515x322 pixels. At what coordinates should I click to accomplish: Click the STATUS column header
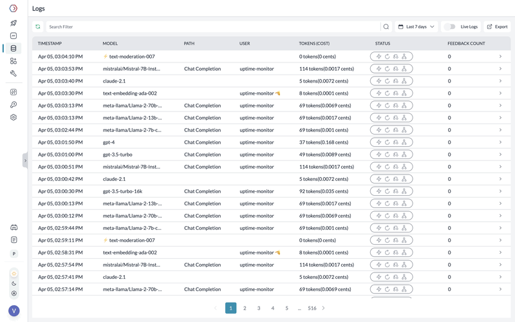click(382, 43)
